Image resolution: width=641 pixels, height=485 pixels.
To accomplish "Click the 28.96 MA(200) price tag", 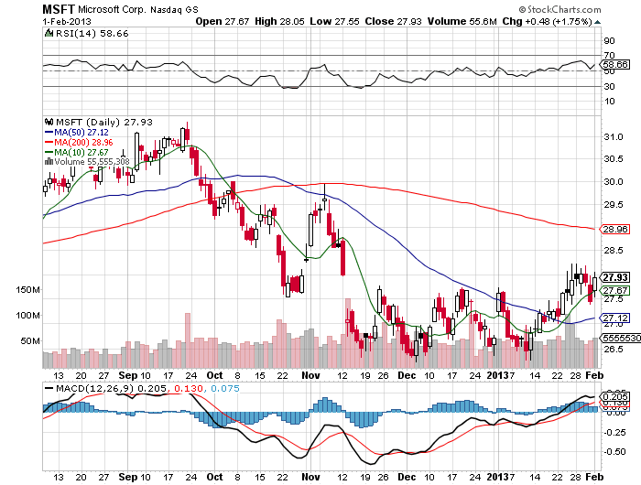I will click(x=614, y=229).
